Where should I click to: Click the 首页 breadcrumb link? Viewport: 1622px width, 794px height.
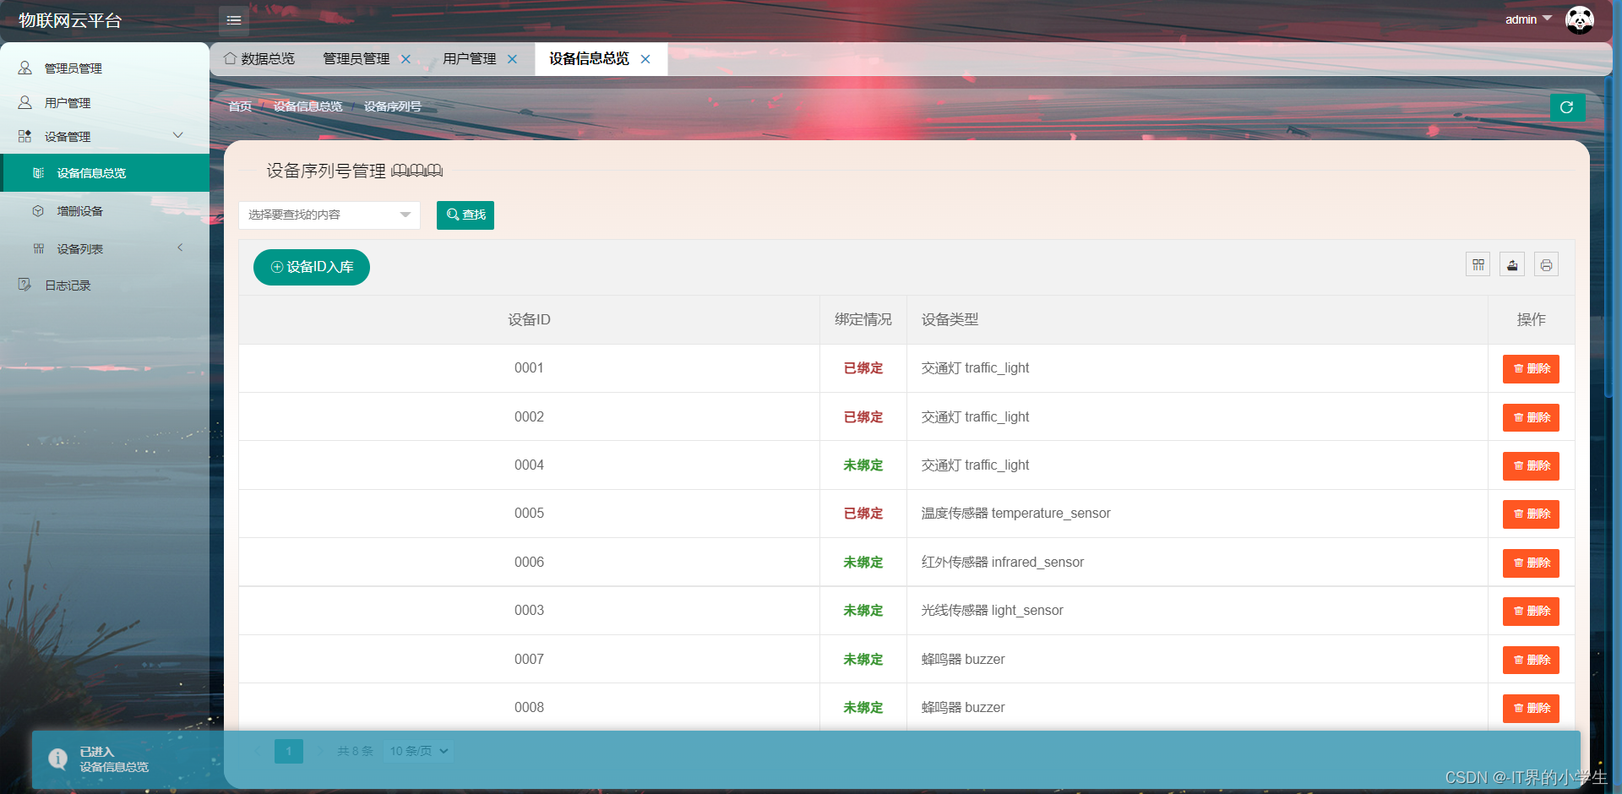240,106
